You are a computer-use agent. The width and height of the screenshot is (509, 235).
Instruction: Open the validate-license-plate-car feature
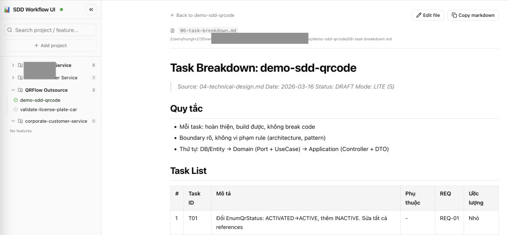(48, 110)
